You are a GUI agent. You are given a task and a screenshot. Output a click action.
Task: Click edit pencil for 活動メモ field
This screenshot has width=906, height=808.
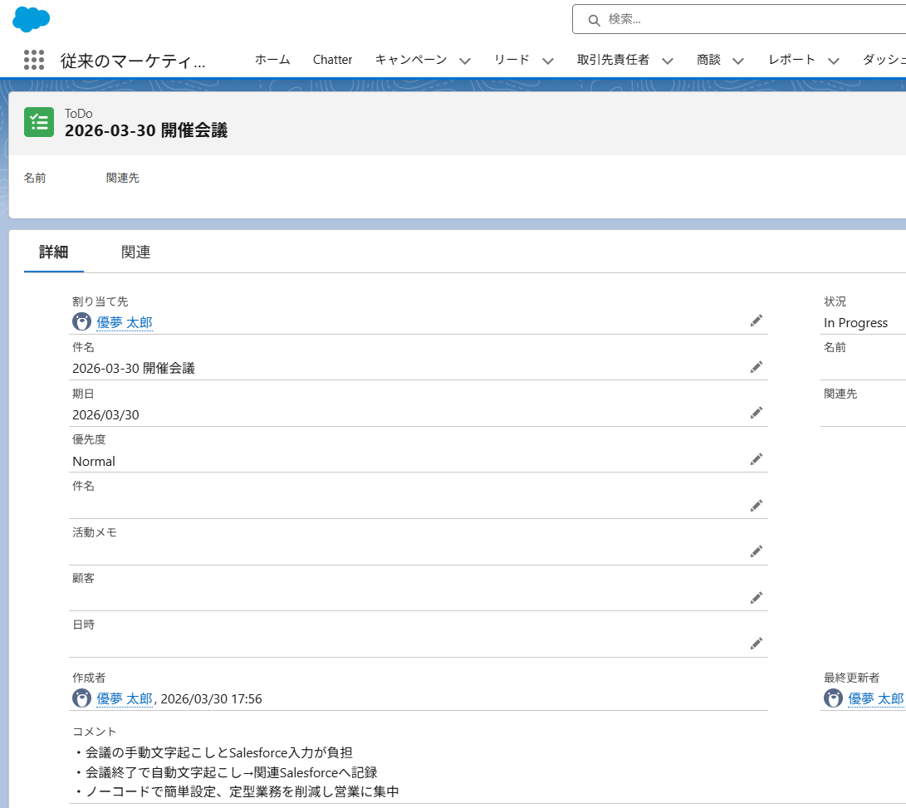[756, 551]
